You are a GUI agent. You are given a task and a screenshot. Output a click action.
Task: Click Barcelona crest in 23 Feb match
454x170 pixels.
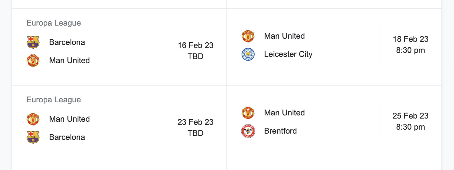point(33,137)
